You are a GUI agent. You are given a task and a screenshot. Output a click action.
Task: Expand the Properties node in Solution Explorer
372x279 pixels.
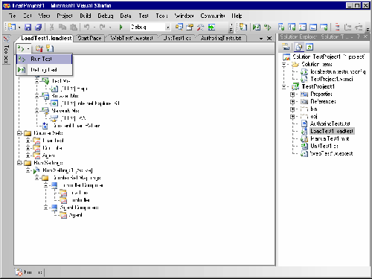coord(292,94)
